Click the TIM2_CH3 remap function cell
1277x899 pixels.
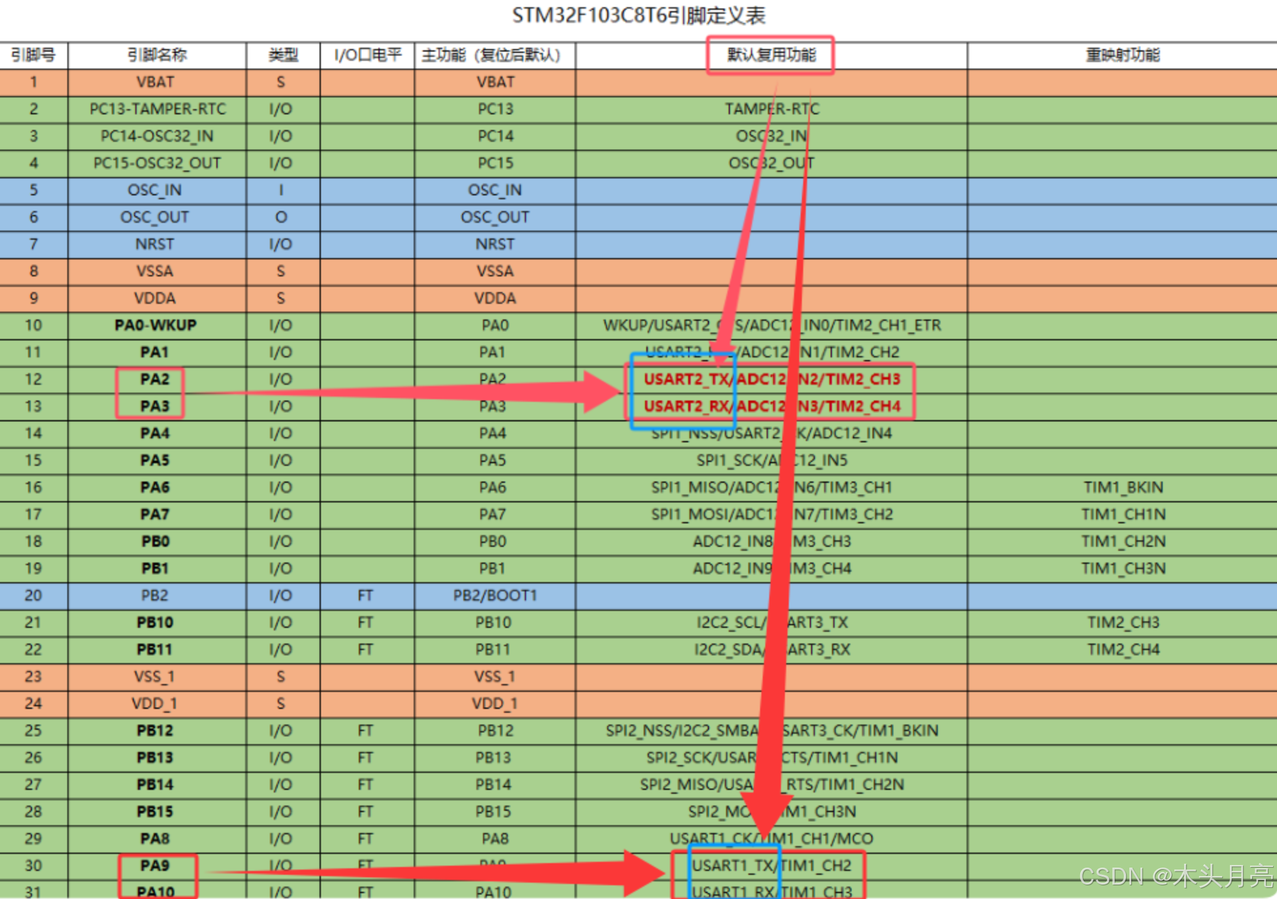[1122, 623]
